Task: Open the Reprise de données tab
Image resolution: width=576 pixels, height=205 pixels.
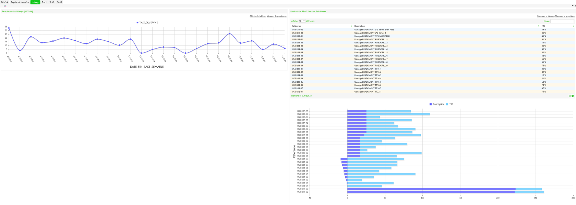Action: tap(20, 2)
